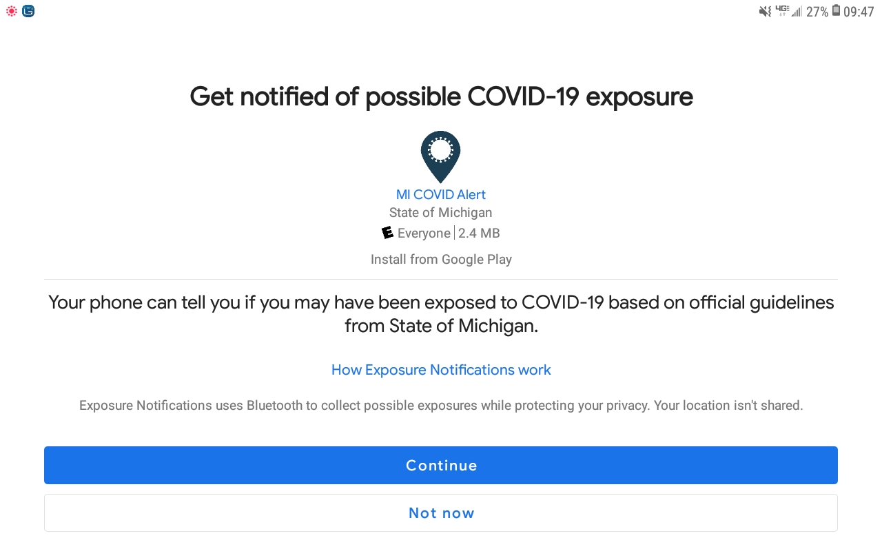882x551 pixels.
Task: Tap the 4G network indicator icon
Action: click(781, 10)
